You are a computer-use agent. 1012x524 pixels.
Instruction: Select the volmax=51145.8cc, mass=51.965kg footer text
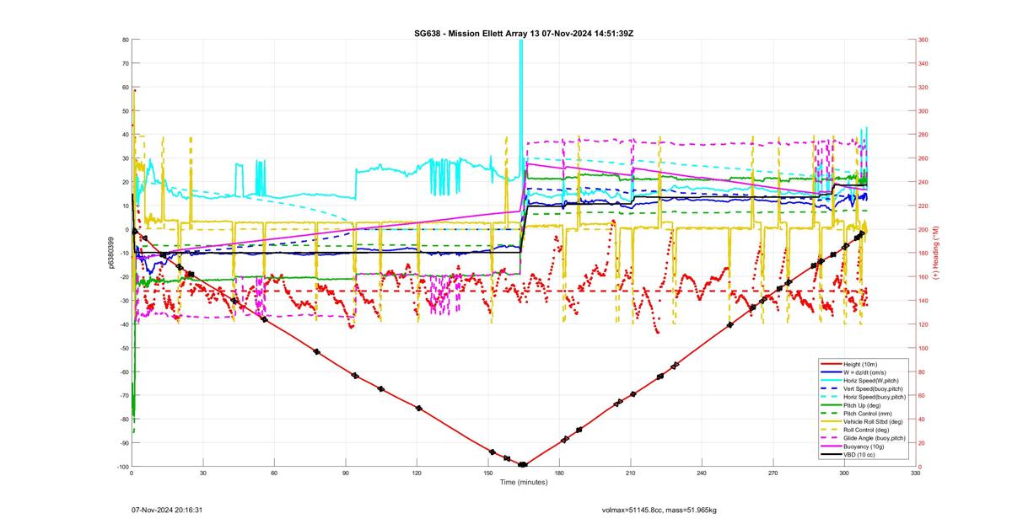tap(659, 510)
